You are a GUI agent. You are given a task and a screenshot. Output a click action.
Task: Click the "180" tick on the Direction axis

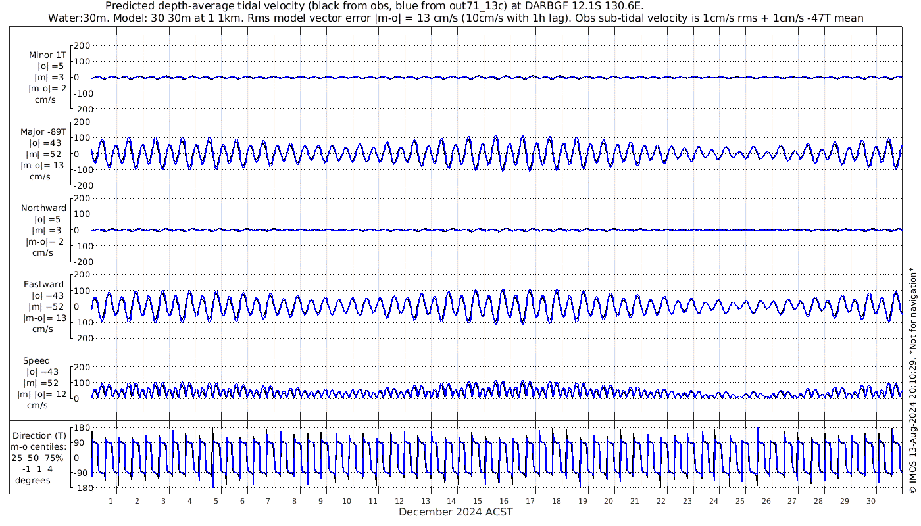(82, 428)
